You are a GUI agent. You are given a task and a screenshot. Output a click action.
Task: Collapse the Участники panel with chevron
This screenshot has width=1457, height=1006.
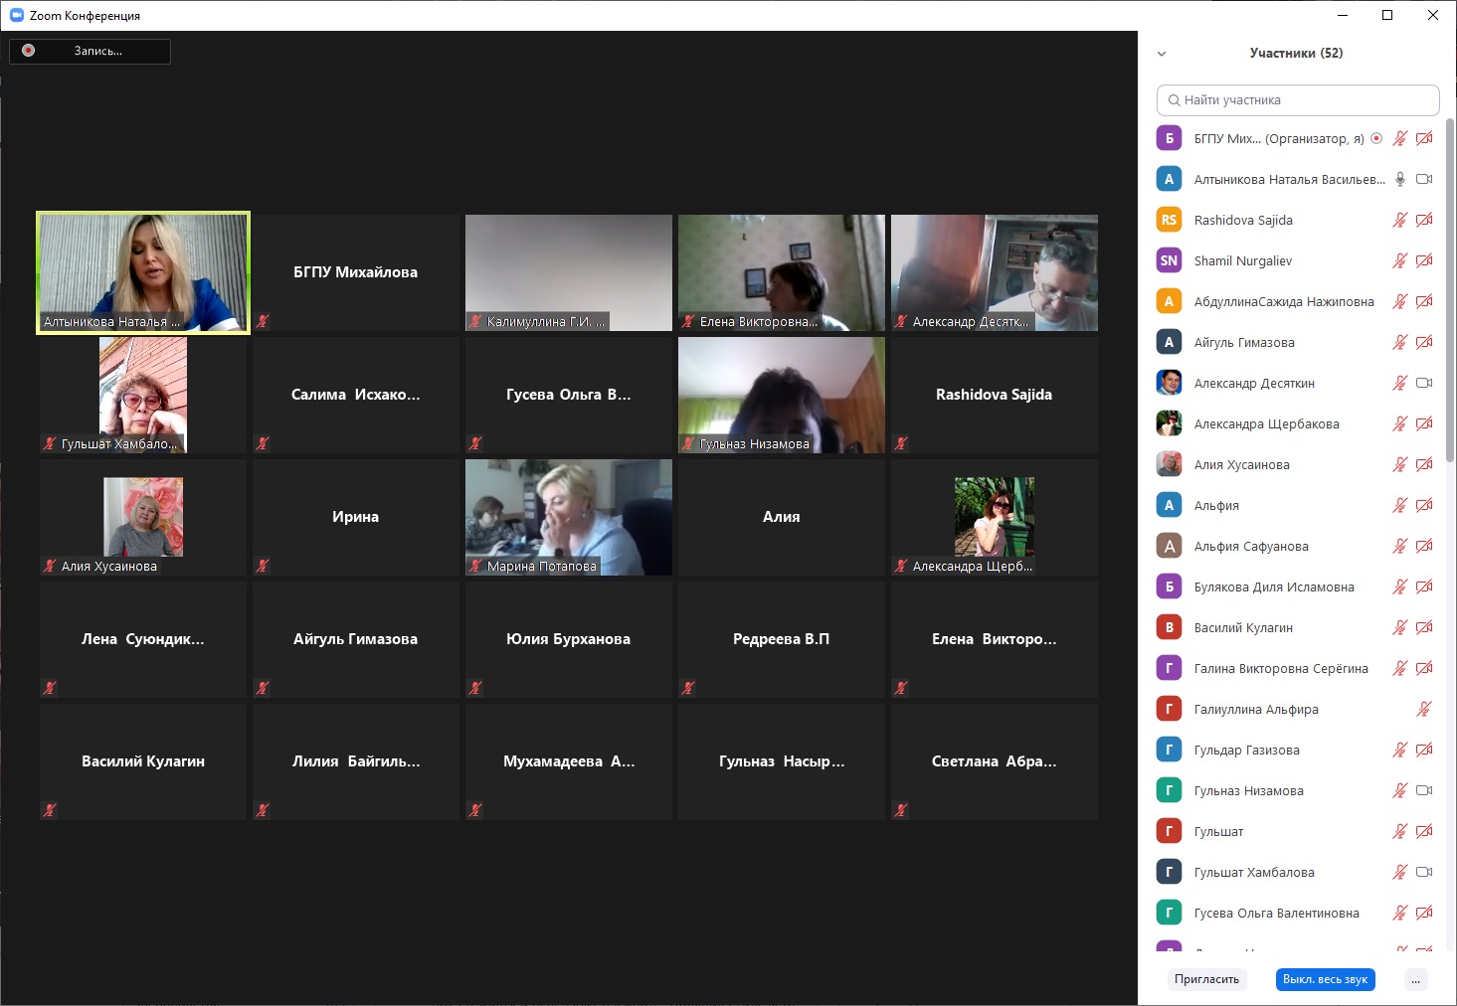[x=1162, y=54]
